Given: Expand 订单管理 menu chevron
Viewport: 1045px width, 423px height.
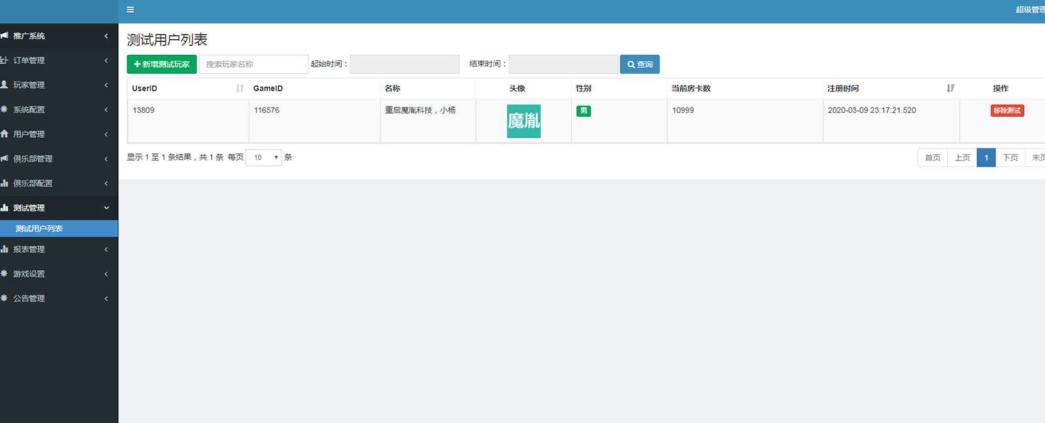Looking at the screenshot, I should (x=106, y=60).
